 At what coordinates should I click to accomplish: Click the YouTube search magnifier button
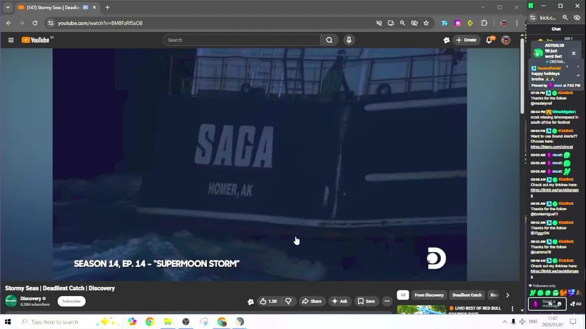tap(329, 40)
